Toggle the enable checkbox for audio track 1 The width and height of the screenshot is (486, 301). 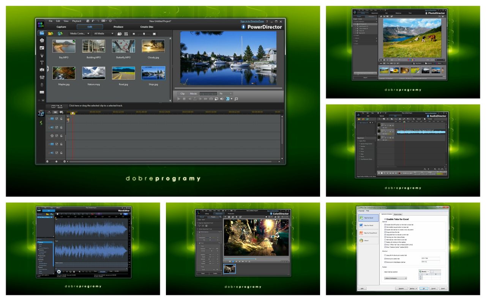click(x=57, y=128)
